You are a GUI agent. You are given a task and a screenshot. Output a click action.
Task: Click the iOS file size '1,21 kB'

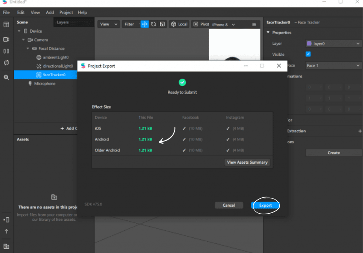(x=145, y=128)
